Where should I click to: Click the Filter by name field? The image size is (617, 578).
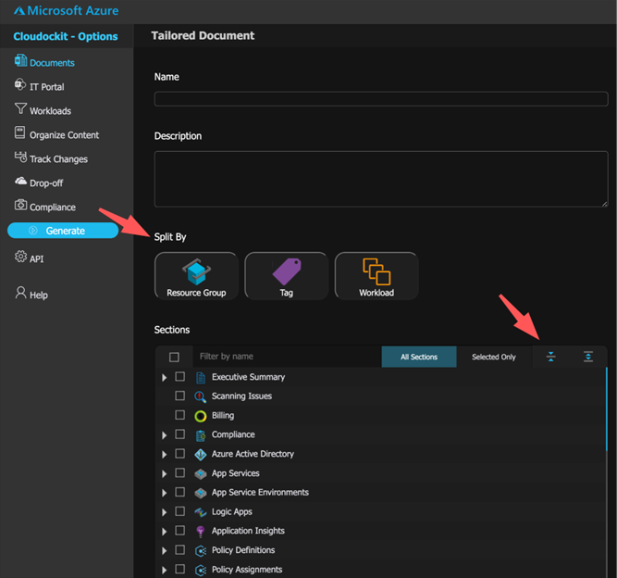click(287, 357)
